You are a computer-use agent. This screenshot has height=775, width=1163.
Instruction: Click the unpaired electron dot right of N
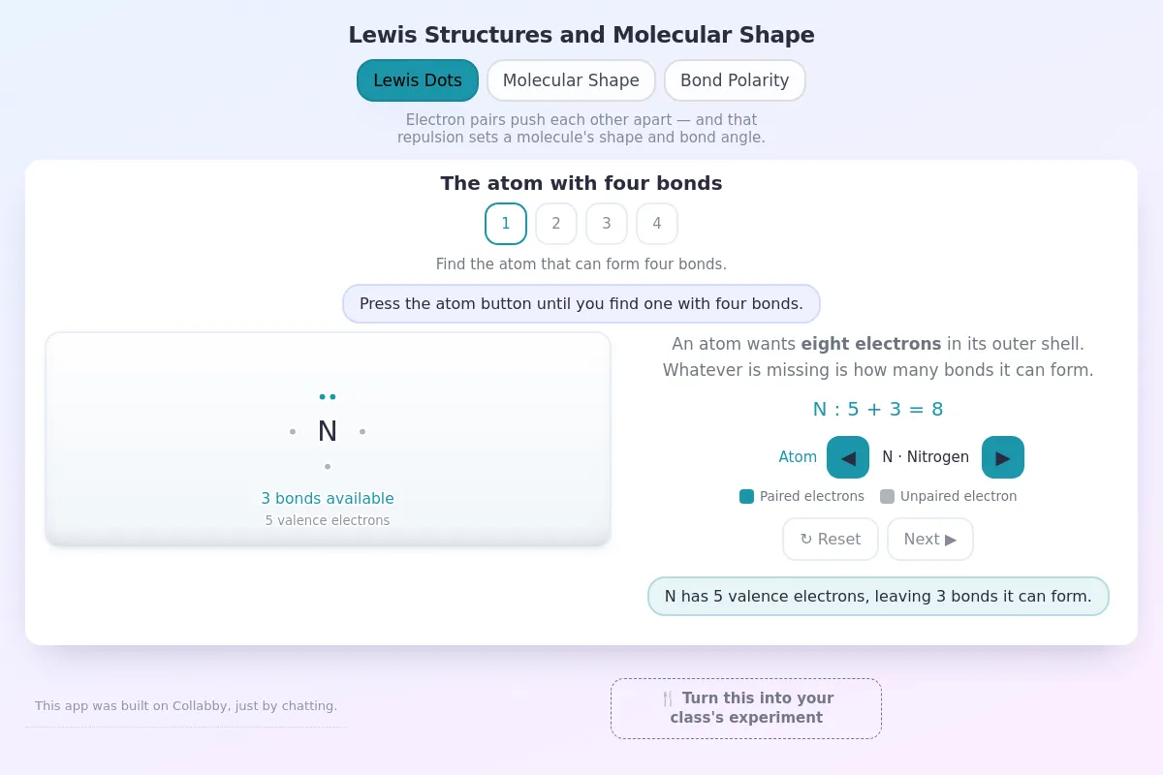pos(362,431)
